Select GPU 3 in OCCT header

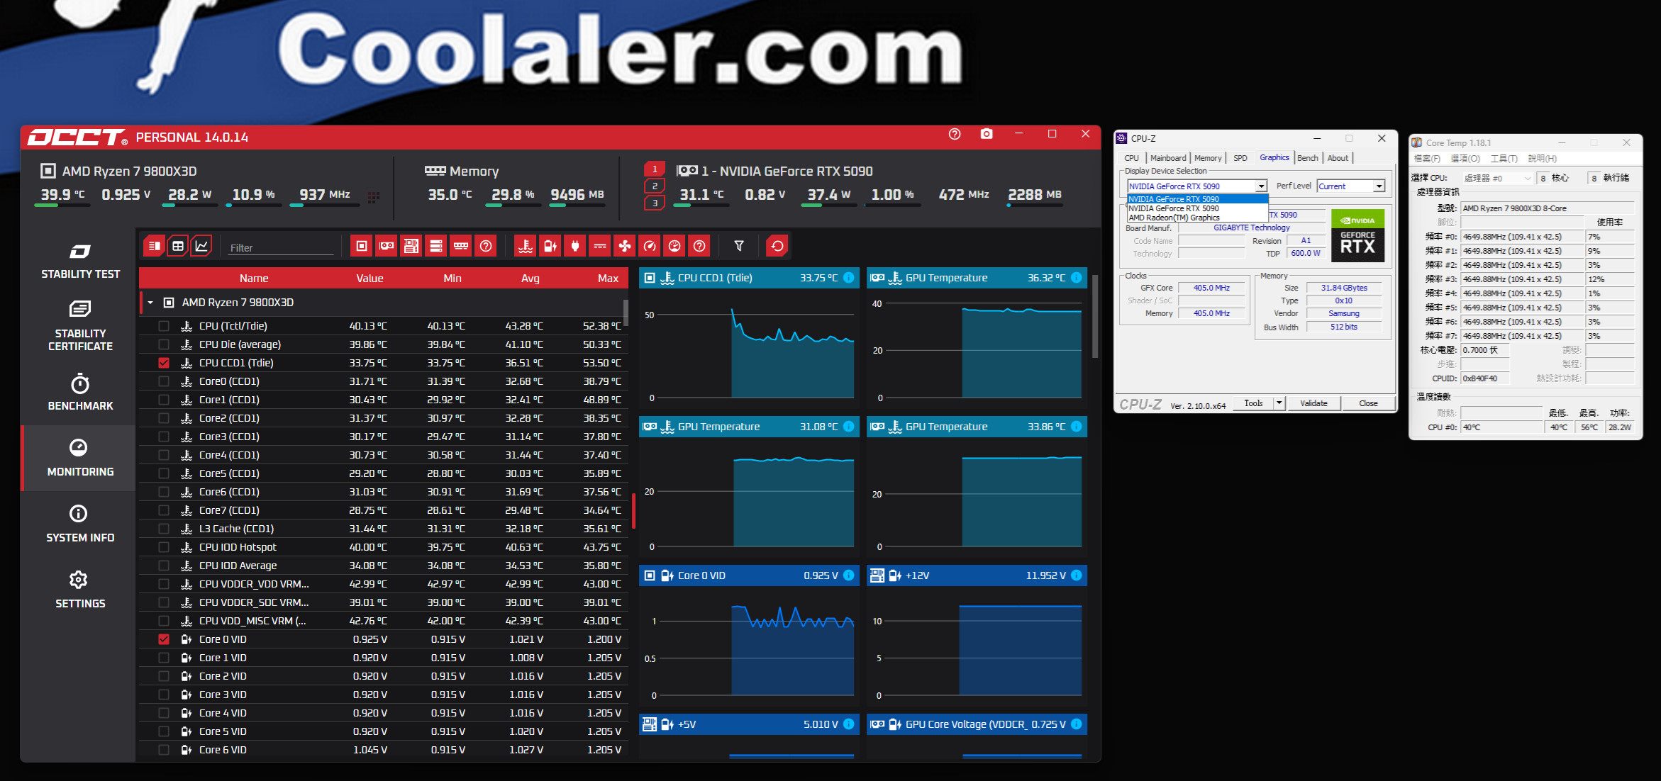pos(655,203)
